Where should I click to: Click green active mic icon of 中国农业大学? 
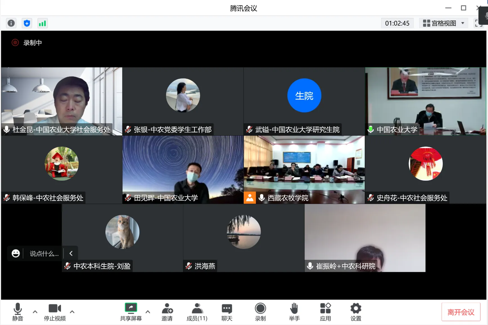point(371,129)
